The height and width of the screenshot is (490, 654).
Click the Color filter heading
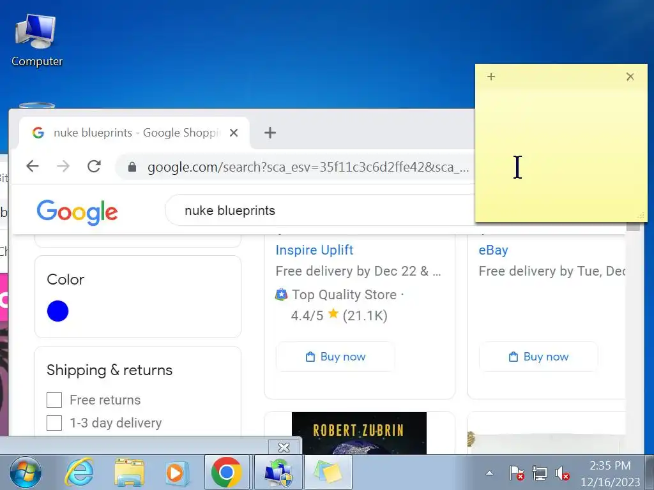[66, 279]
